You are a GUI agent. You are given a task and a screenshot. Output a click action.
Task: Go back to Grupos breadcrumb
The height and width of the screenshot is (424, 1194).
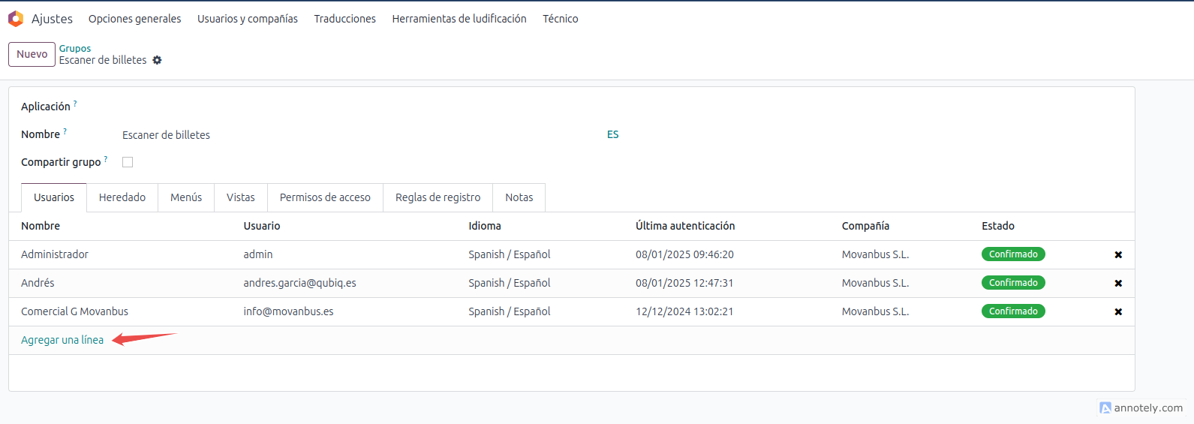point(75,48)
